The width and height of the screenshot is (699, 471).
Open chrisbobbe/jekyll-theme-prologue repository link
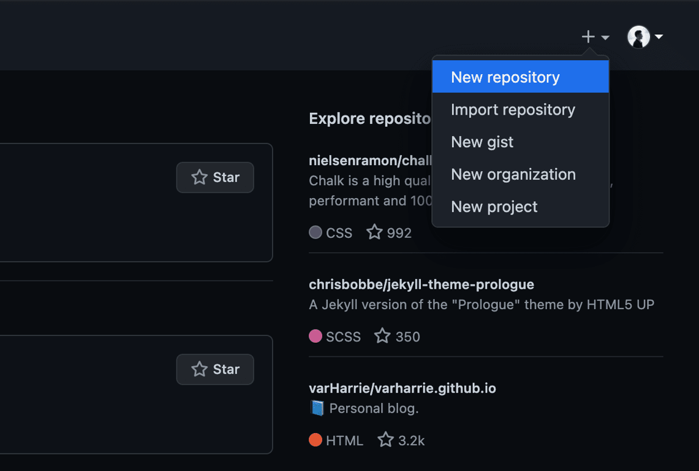(x=421, y=285)
